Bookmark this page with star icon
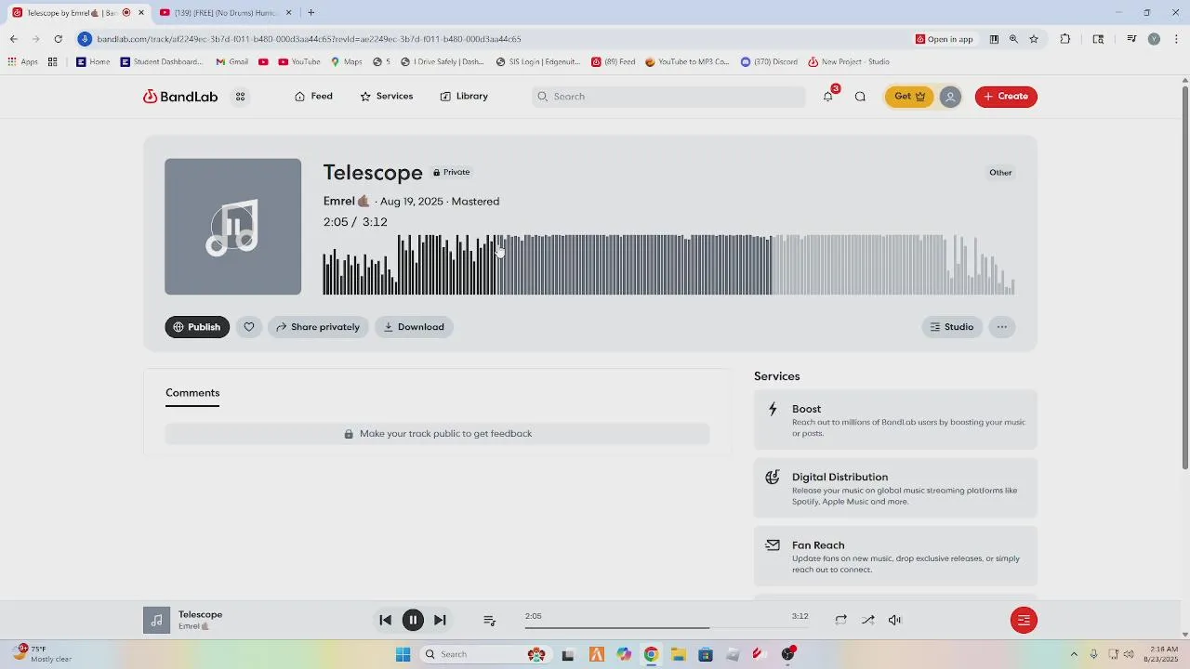Screen dimensions: 1190x669 click(1034, 39)
